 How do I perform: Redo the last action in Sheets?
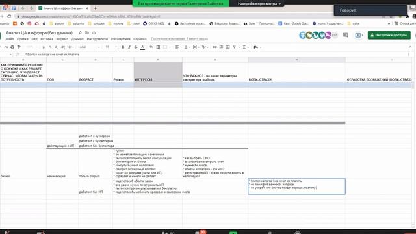coord(6,47)
